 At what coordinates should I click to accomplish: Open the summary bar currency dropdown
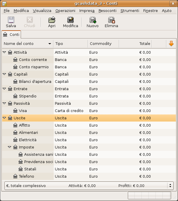click(x=170, y=186)
